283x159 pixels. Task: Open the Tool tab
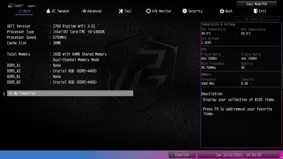(x=125, y=11)
